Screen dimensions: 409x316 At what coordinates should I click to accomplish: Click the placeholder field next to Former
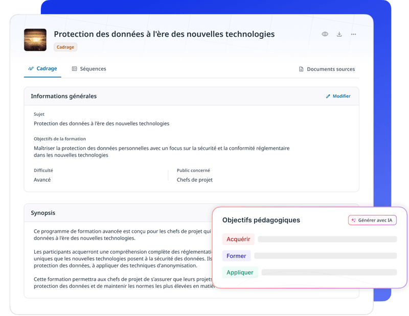pyautogui.click(x=326, y=256)
